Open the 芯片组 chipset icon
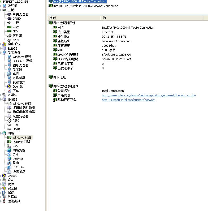Screen dimensions: 208x211 (9, 36)
